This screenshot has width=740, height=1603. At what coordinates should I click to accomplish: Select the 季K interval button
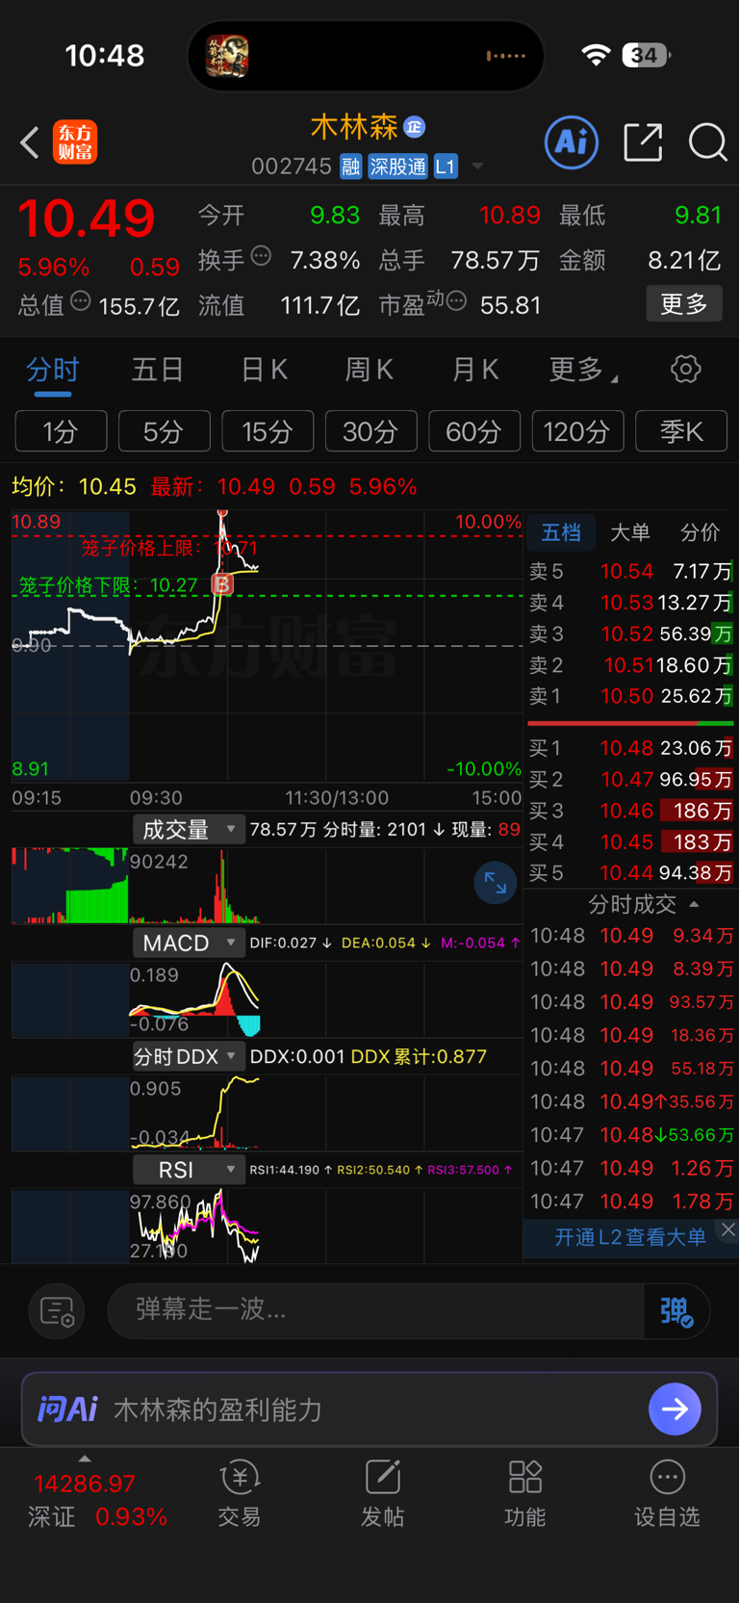(681, 430)
